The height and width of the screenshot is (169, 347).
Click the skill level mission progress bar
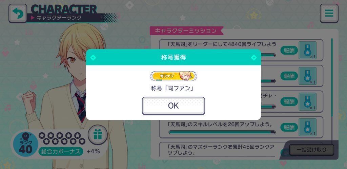(222, 132)
